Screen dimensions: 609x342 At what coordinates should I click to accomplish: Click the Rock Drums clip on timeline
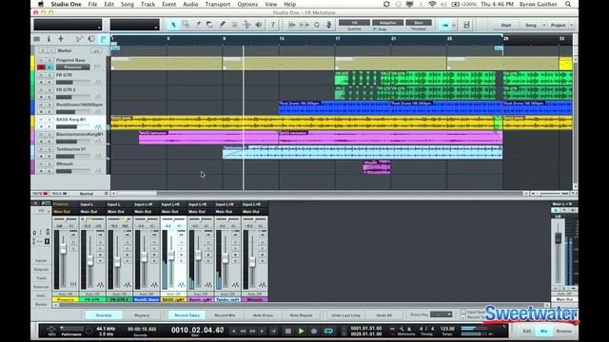click(x=335, y=107)
